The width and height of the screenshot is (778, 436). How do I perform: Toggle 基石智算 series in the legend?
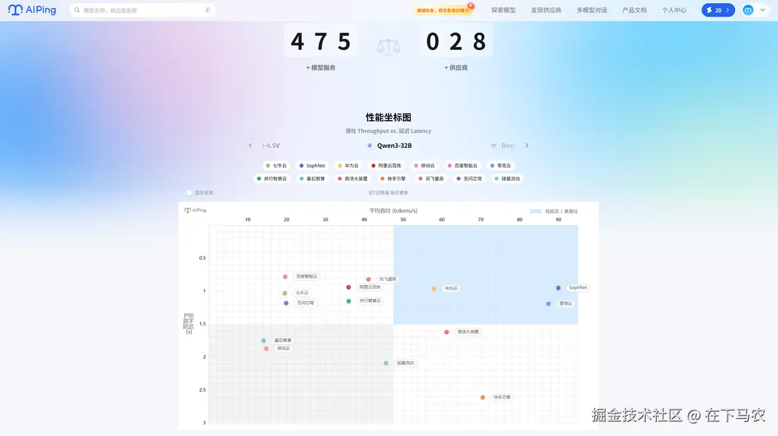point(313,179)
